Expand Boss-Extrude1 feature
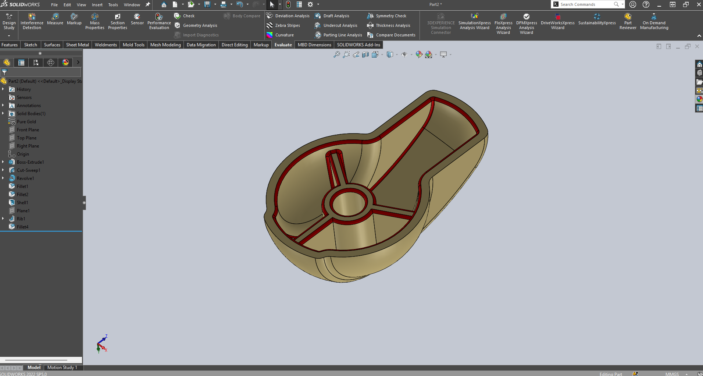703x376 pixels. tap(3, 162)
